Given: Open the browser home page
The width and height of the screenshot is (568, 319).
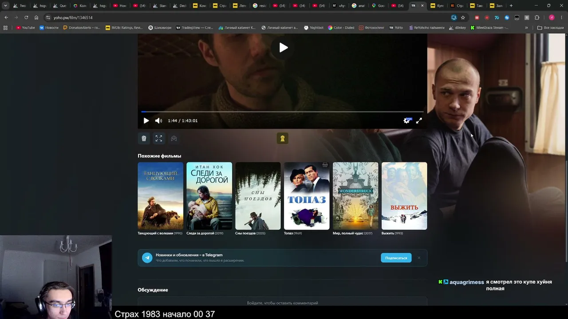Looking at the screenshot, I should pos(36,18).
